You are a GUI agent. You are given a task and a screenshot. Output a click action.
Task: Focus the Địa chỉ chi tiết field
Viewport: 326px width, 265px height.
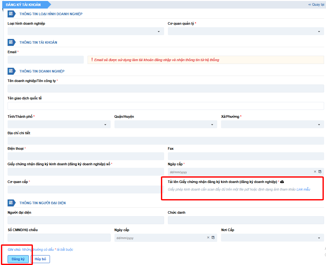(x=166, y=141)
